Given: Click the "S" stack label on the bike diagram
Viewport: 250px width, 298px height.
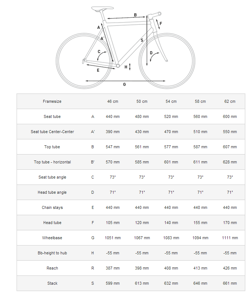Looking at the screenshot, I should coord(142,40).
